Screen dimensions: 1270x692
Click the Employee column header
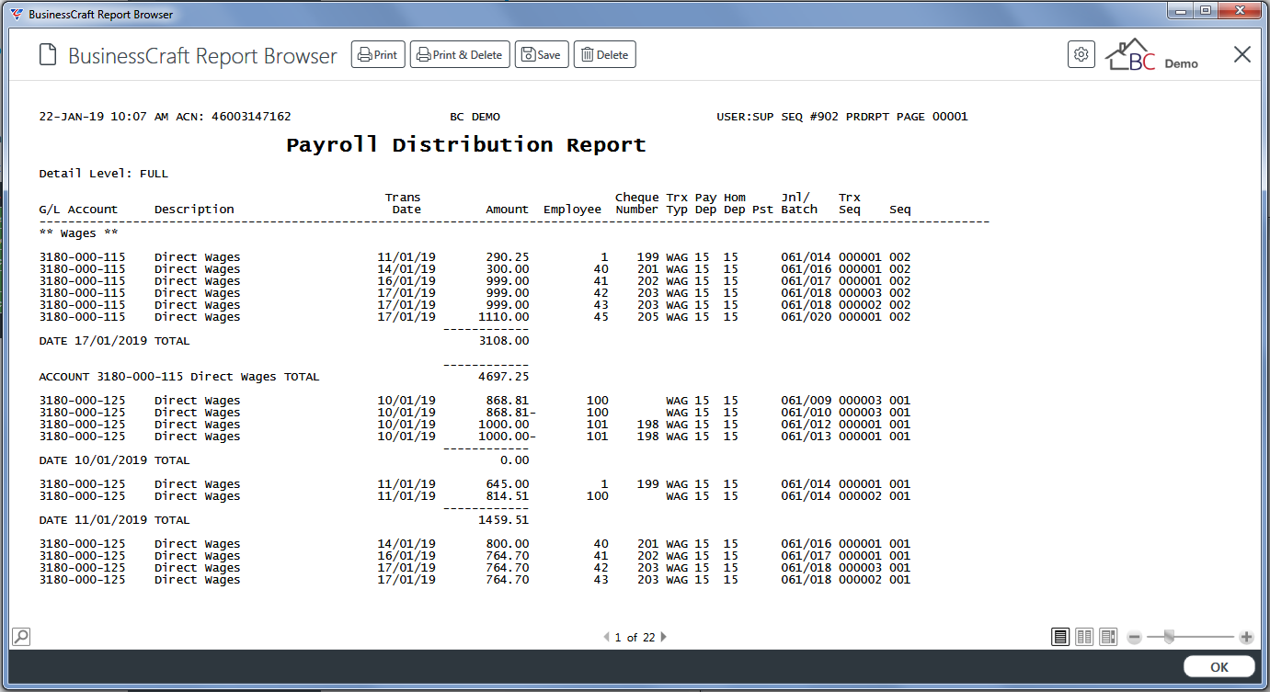[572, 210]
